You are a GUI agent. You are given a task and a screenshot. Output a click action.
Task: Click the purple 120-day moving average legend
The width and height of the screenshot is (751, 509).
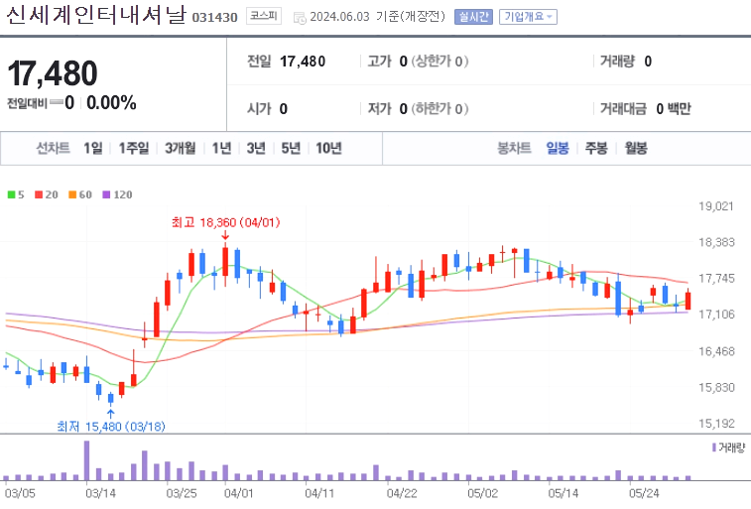[x=117, y=194]
